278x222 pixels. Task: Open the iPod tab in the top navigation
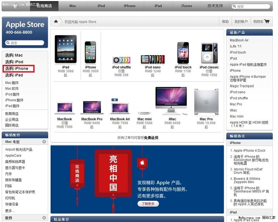(101, 6)
